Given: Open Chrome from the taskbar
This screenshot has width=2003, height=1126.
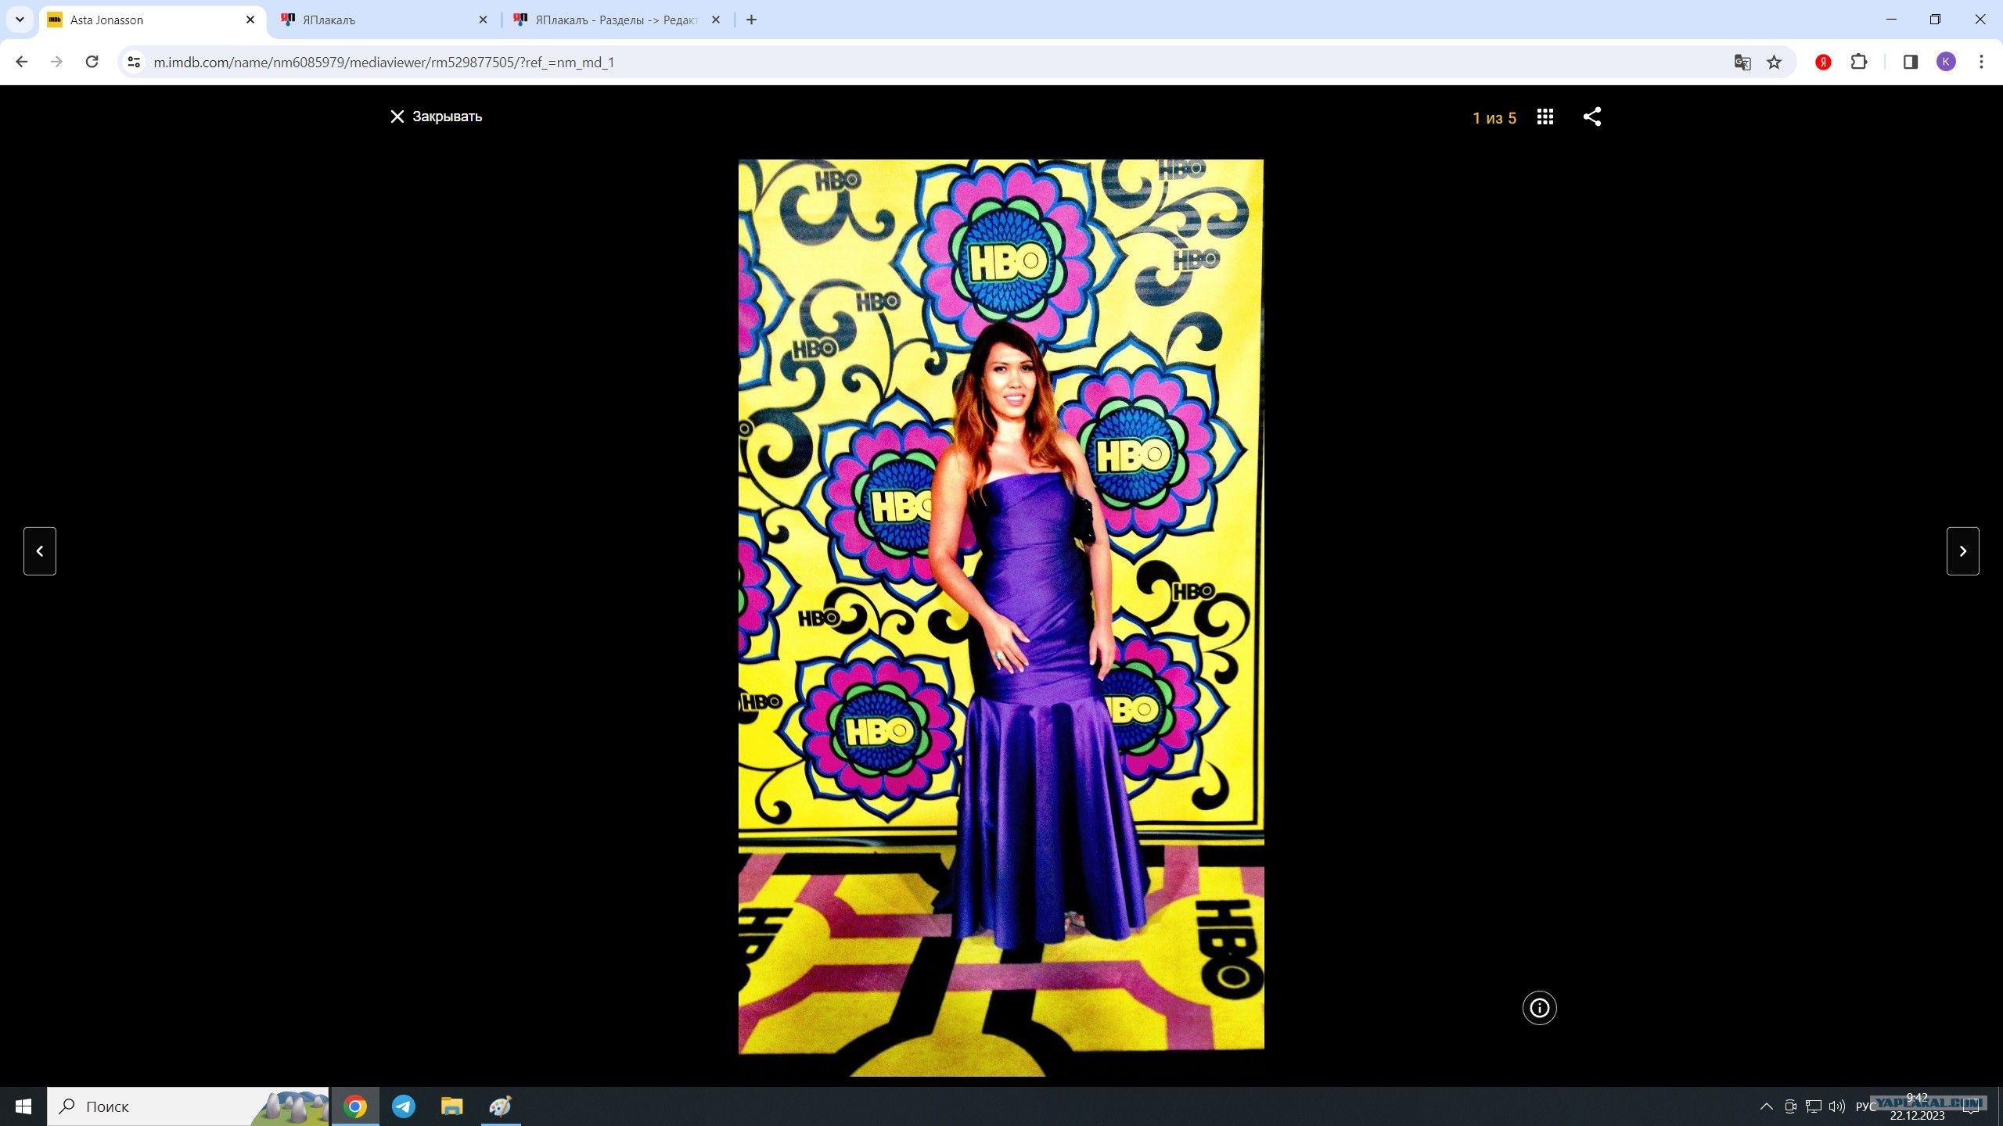Looking at the screenshot, I should (355, 1106).
